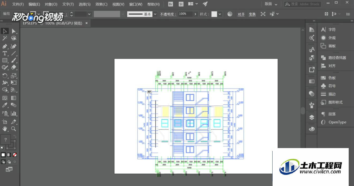Open 帮助(H) menu

[153, 4]
